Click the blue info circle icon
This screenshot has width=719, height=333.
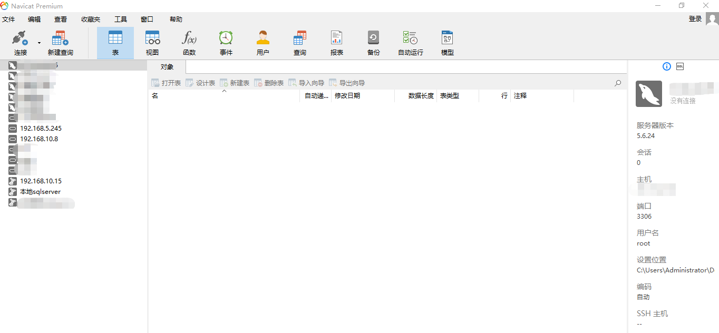point(666,66)
